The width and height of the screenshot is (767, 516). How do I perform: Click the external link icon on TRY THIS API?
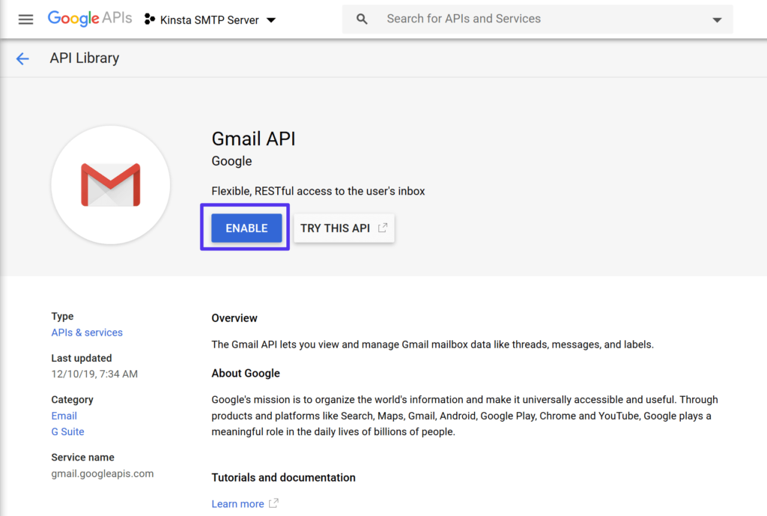(383, 226)
